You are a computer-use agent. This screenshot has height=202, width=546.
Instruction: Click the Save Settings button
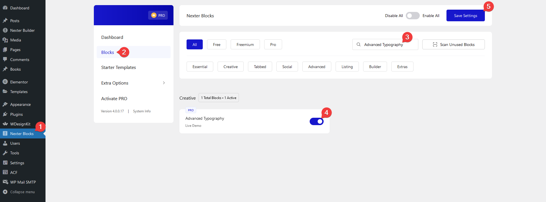tap(465, 16)
